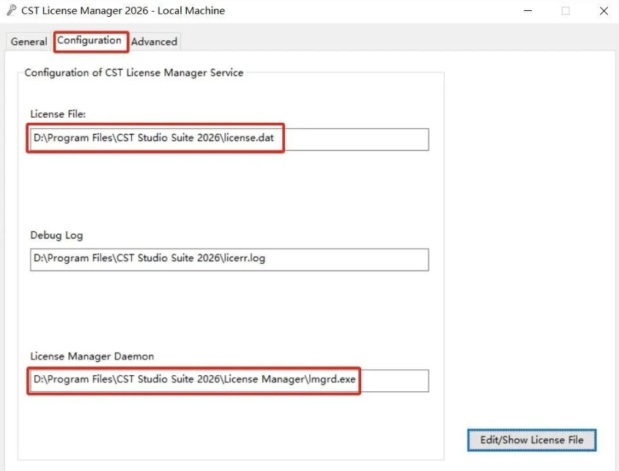619x471 pixels.
Task: Click the Configuration of CST License Manager Service heading
Action: (x=134, y=73)
